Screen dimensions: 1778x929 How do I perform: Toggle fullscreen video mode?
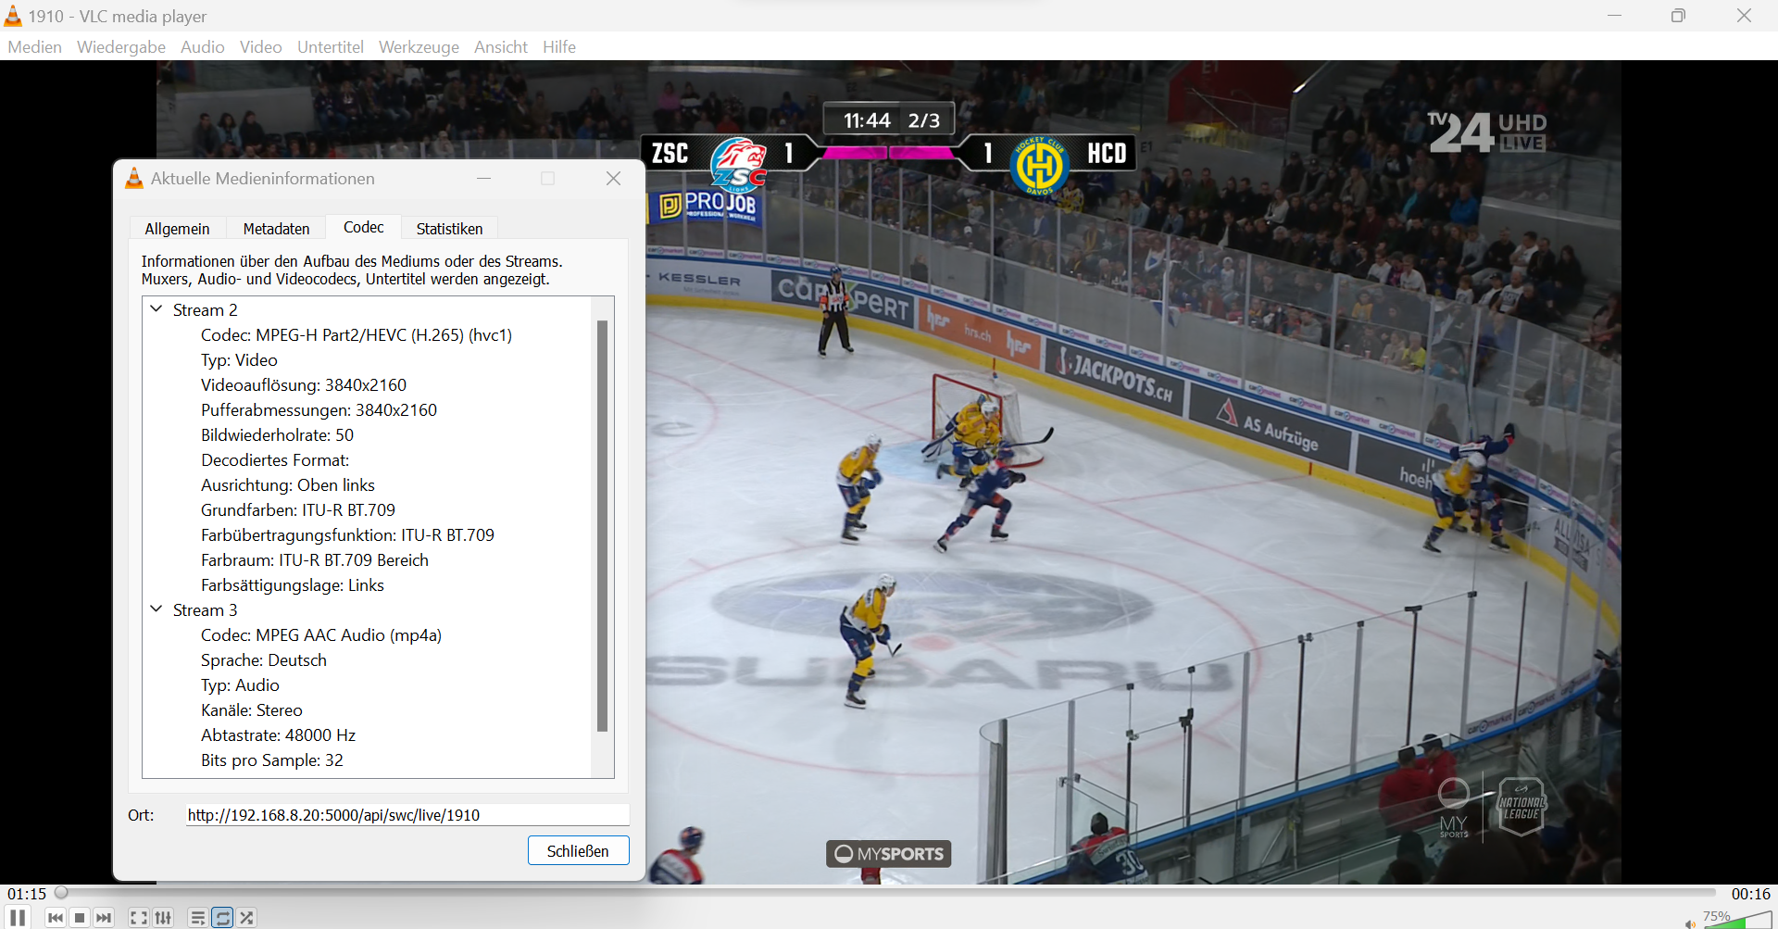138,918
